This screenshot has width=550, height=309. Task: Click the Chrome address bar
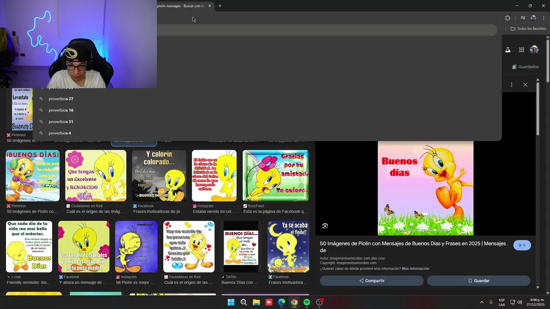point(327,30)
